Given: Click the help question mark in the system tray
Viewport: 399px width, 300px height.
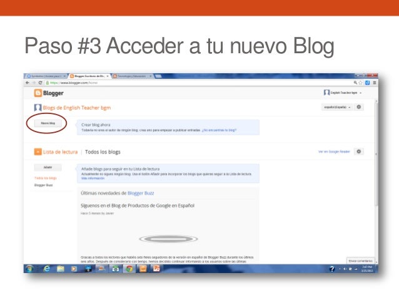Looking at the screenshot, I should 332,269.
